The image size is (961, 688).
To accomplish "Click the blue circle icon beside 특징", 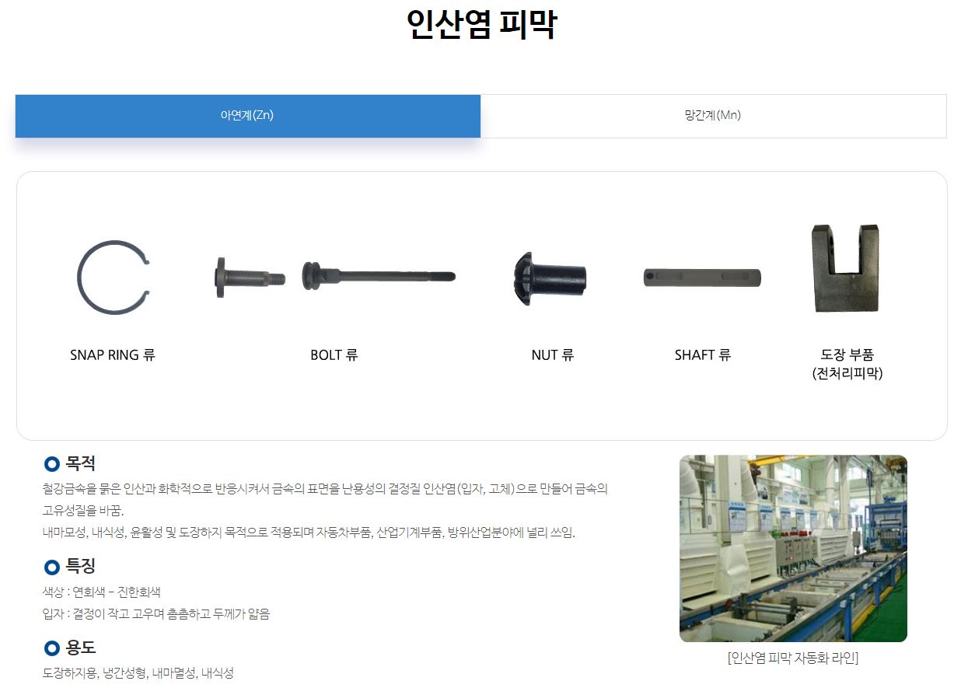I will pyautogui.click(x=52, y=568).
